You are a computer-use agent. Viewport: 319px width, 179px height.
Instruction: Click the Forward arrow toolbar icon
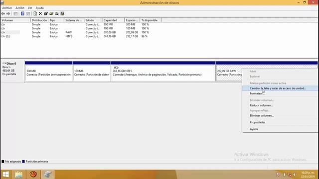click(x=8, y=13)
